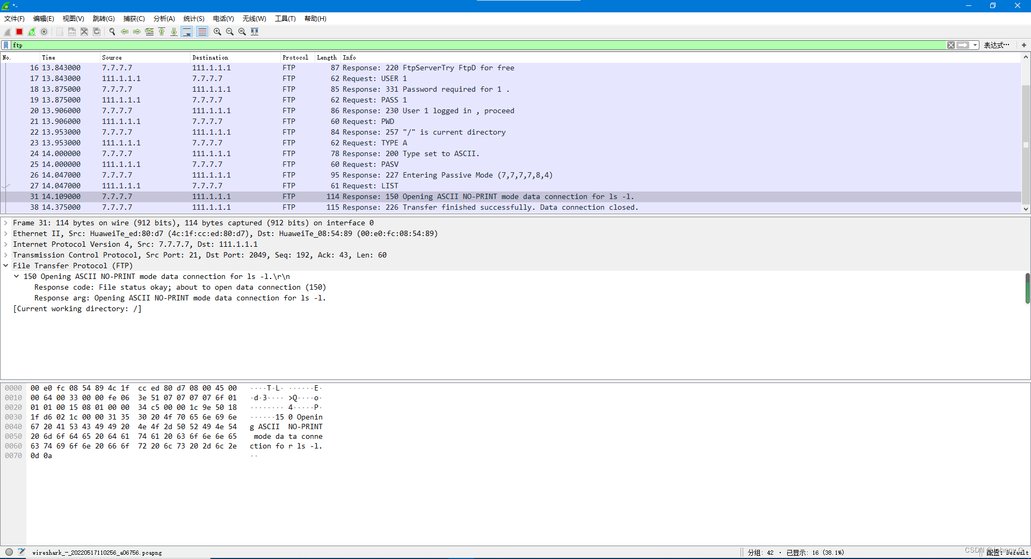
Task: Select packet 26 Entering Passive Mode row
Action: pos(511,175)
